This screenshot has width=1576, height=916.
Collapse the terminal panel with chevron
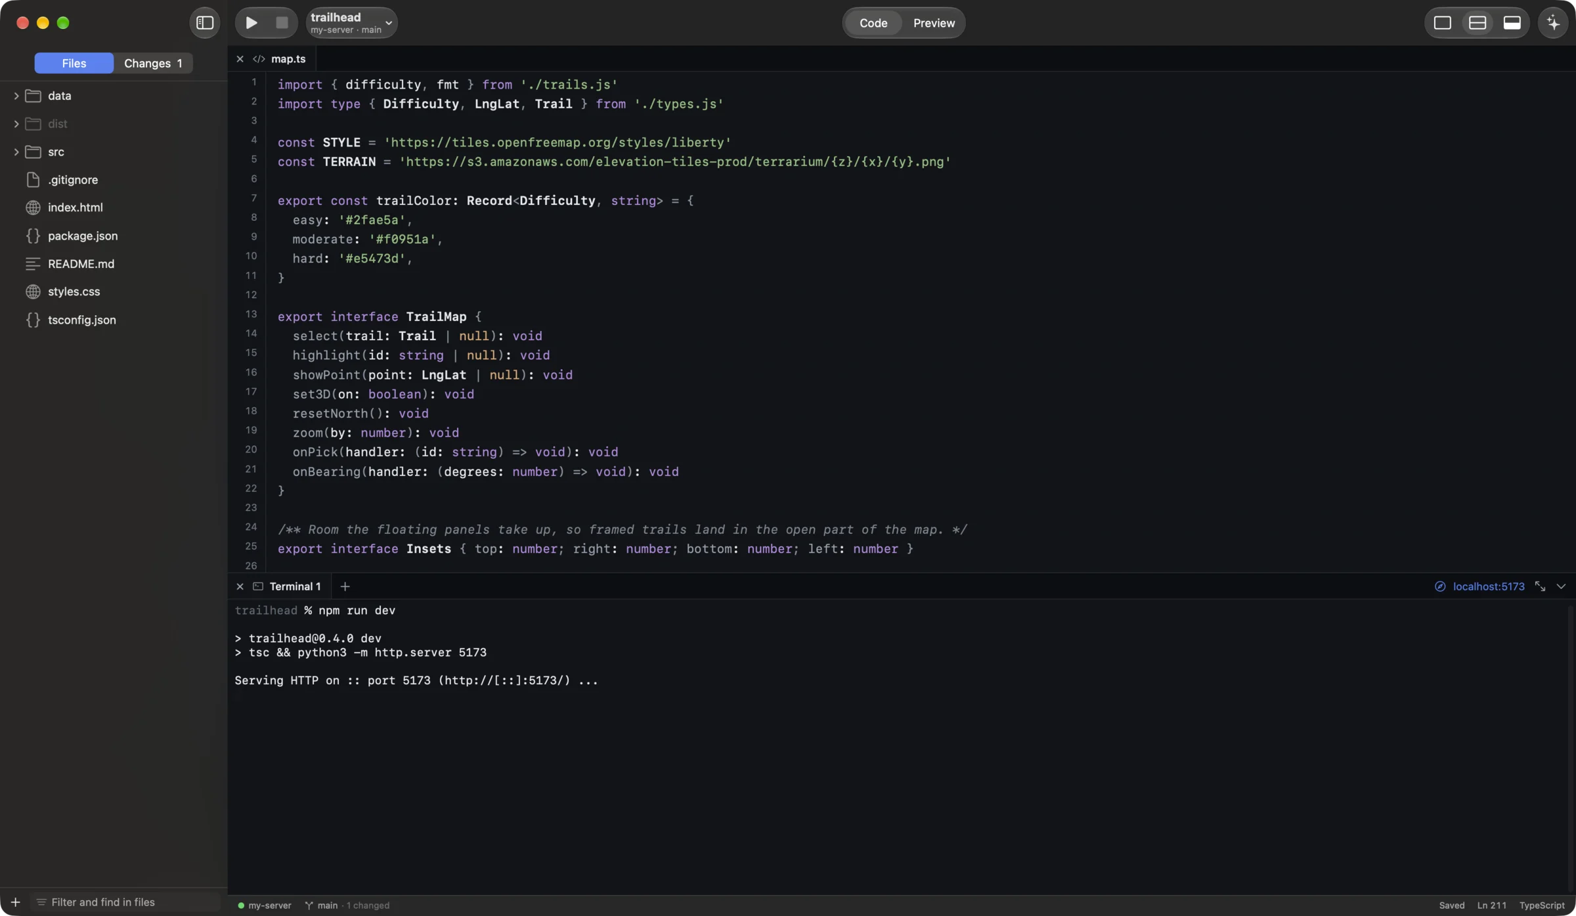1561,586
